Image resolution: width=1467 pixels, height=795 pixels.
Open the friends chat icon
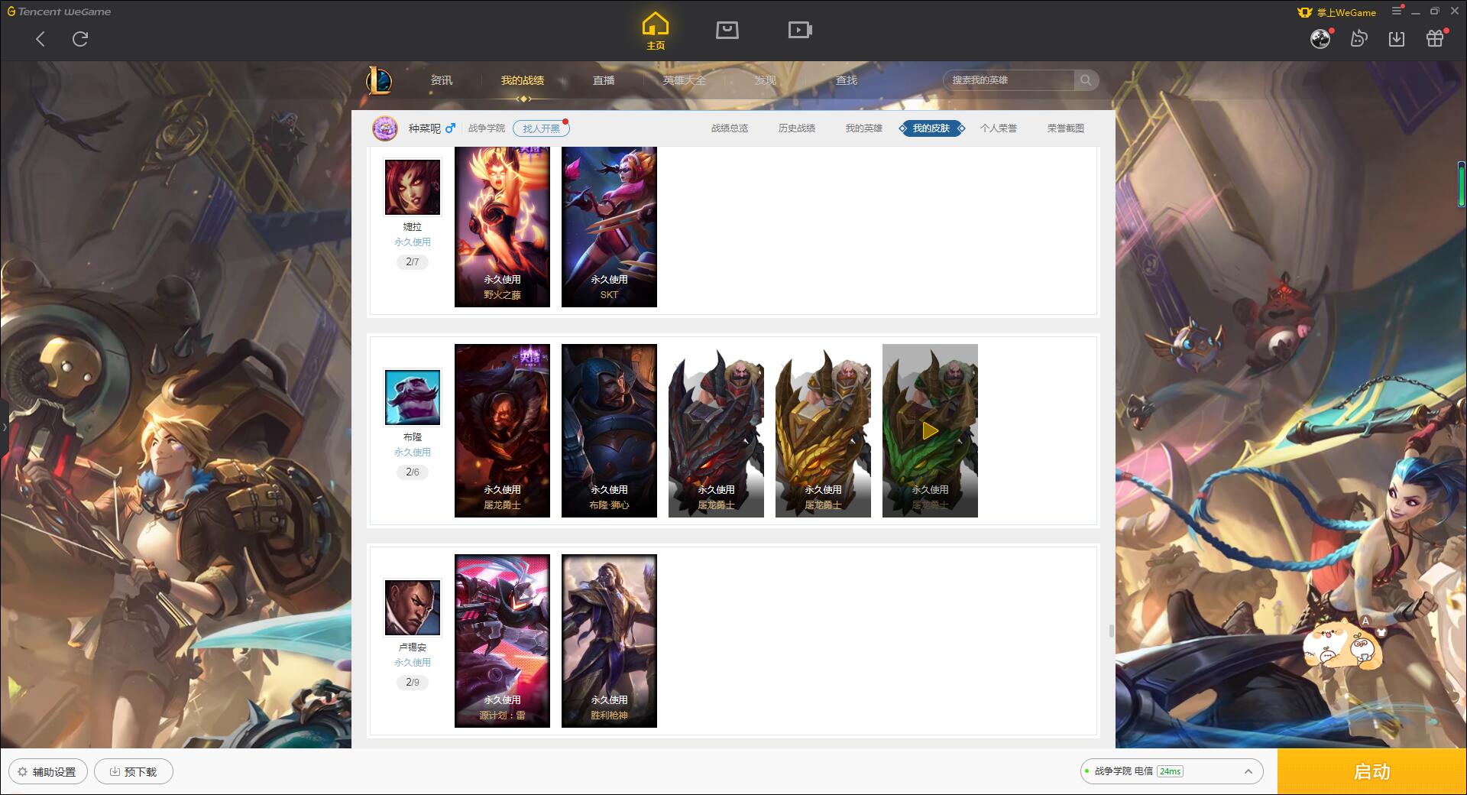1359,39
